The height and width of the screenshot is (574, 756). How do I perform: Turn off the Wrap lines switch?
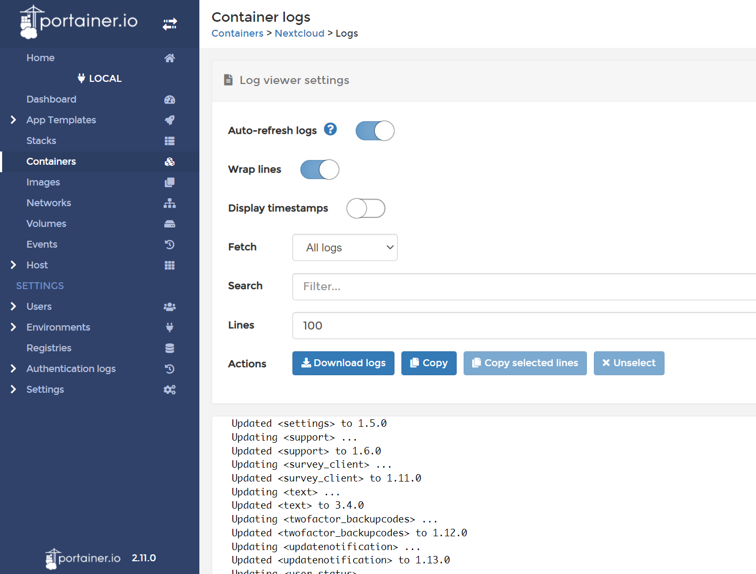[x=320, y=170]
